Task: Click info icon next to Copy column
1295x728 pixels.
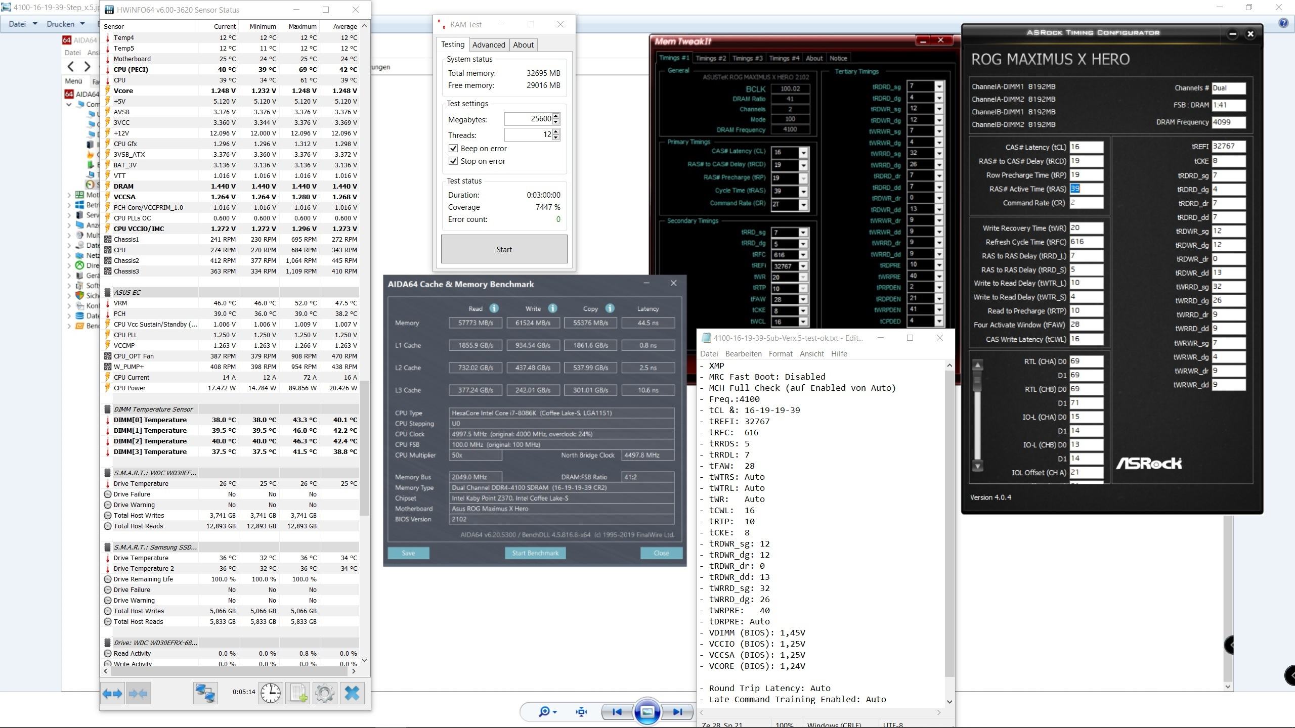Action: pyautogui.click(x=610, y=308)
